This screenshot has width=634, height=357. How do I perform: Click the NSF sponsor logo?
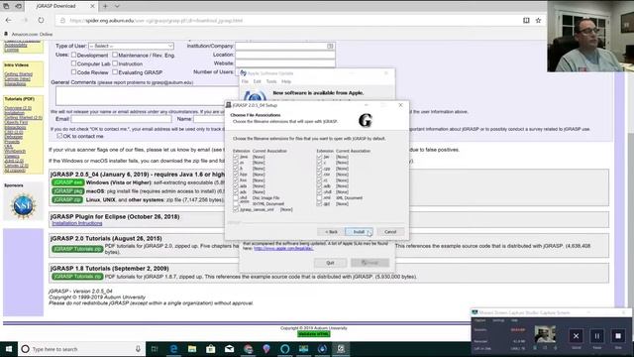point(23,205)
